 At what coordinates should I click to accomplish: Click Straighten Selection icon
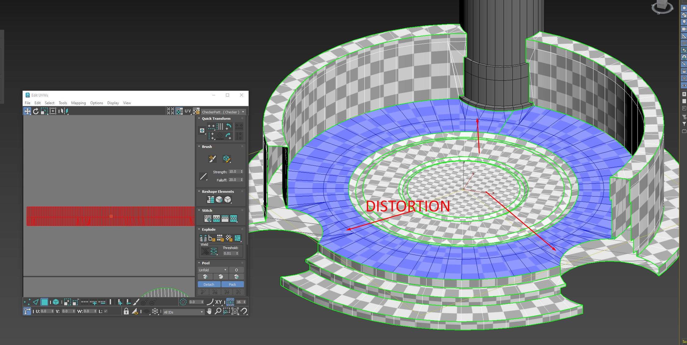(211, 200)
